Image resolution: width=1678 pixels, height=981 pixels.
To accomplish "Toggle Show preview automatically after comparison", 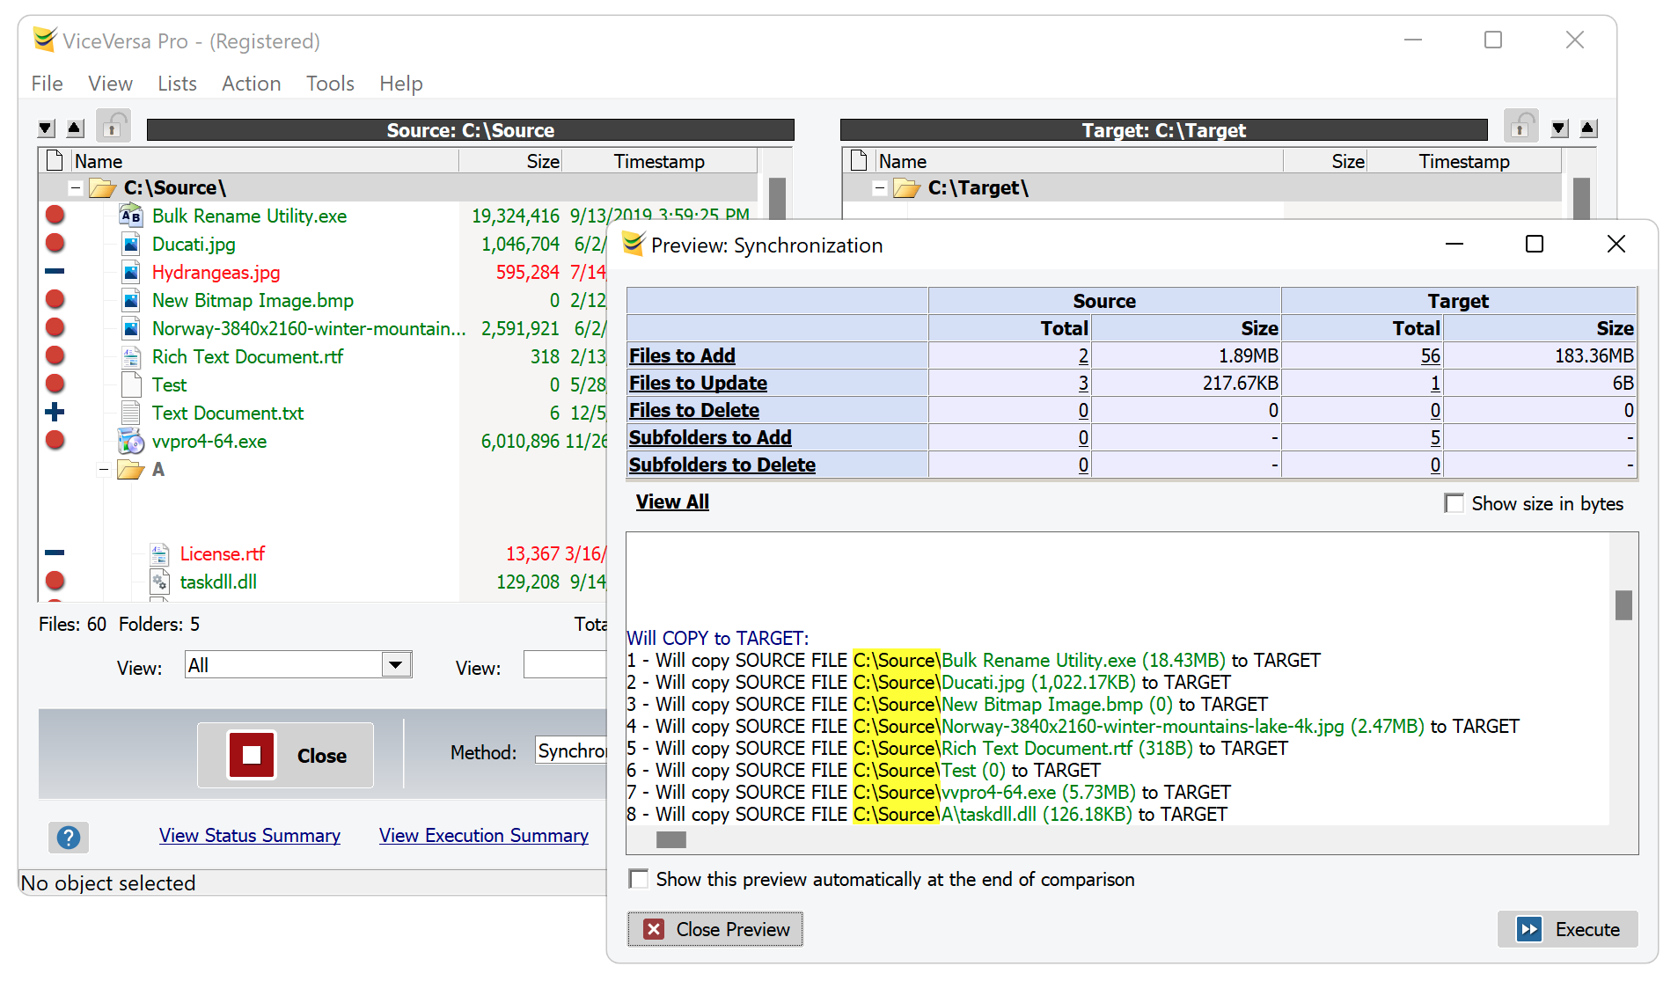I will pos(640,879).
